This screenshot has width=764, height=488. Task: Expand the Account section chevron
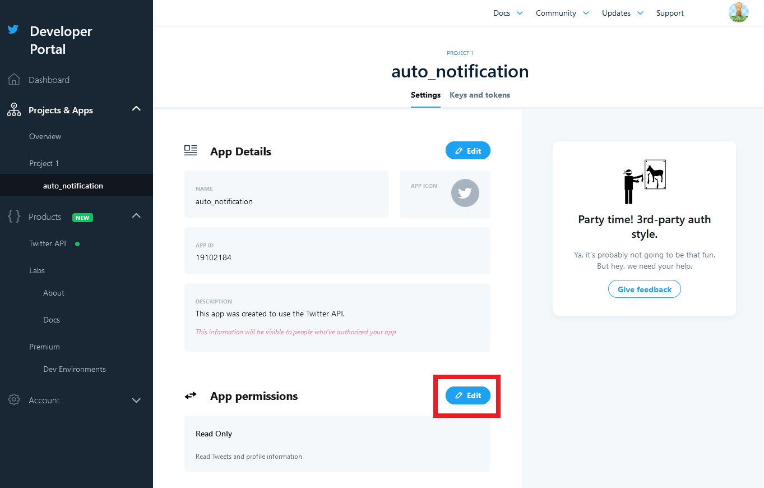[136, 400]
